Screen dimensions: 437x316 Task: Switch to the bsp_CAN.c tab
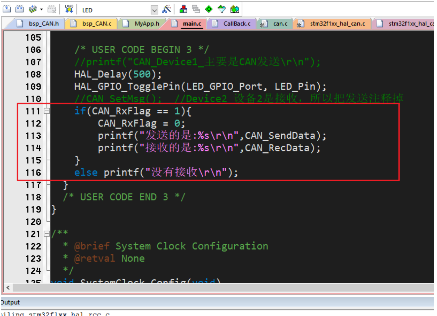(92, 24)
